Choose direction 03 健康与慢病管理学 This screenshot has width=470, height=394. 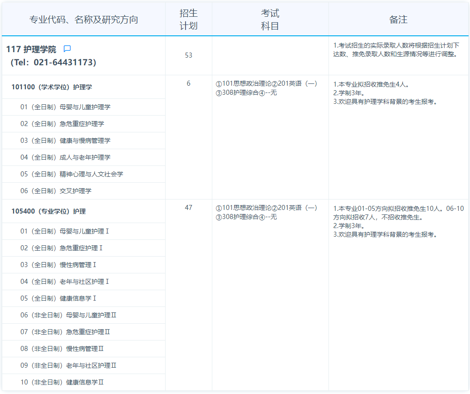(x=65, y=141)
